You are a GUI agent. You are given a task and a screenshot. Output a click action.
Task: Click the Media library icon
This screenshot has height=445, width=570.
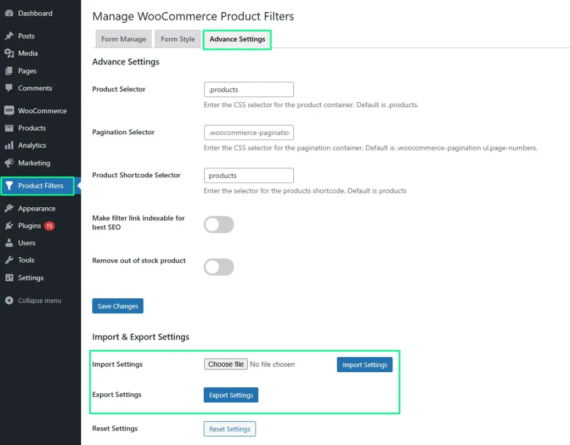click(x=9, y=53)
